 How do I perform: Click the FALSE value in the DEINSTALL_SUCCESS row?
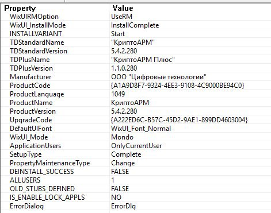tap(120, 172)
